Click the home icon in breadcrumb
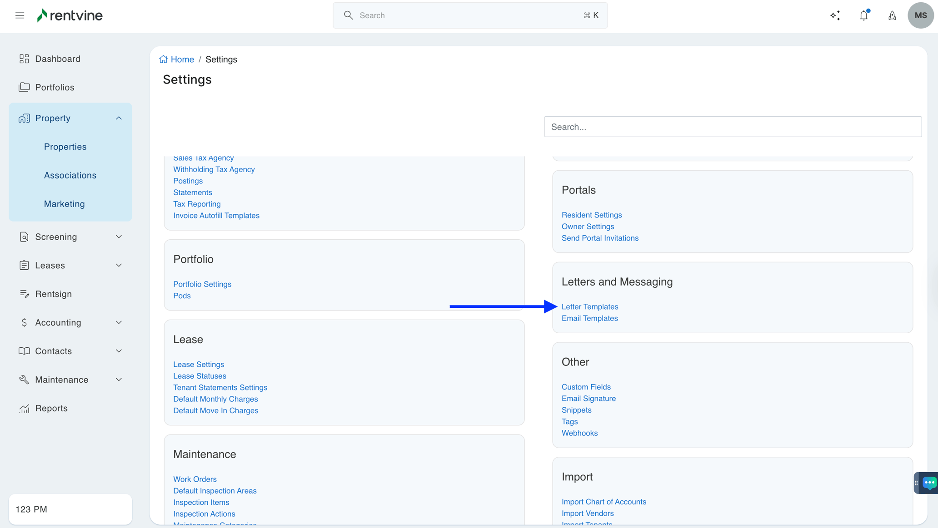This screenshot has height=528, width=938. pos(163,59)
